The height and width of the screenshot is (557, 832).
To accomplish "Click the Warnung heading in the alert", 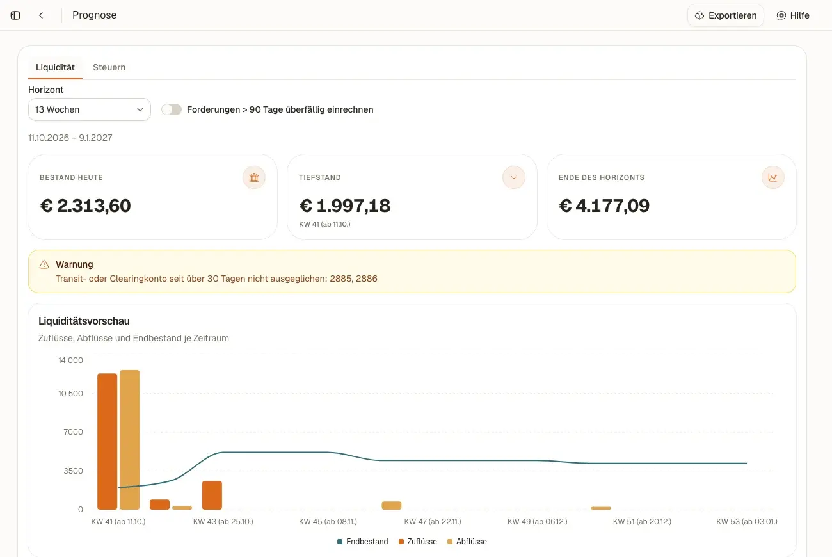I will (x=74, y=264).
